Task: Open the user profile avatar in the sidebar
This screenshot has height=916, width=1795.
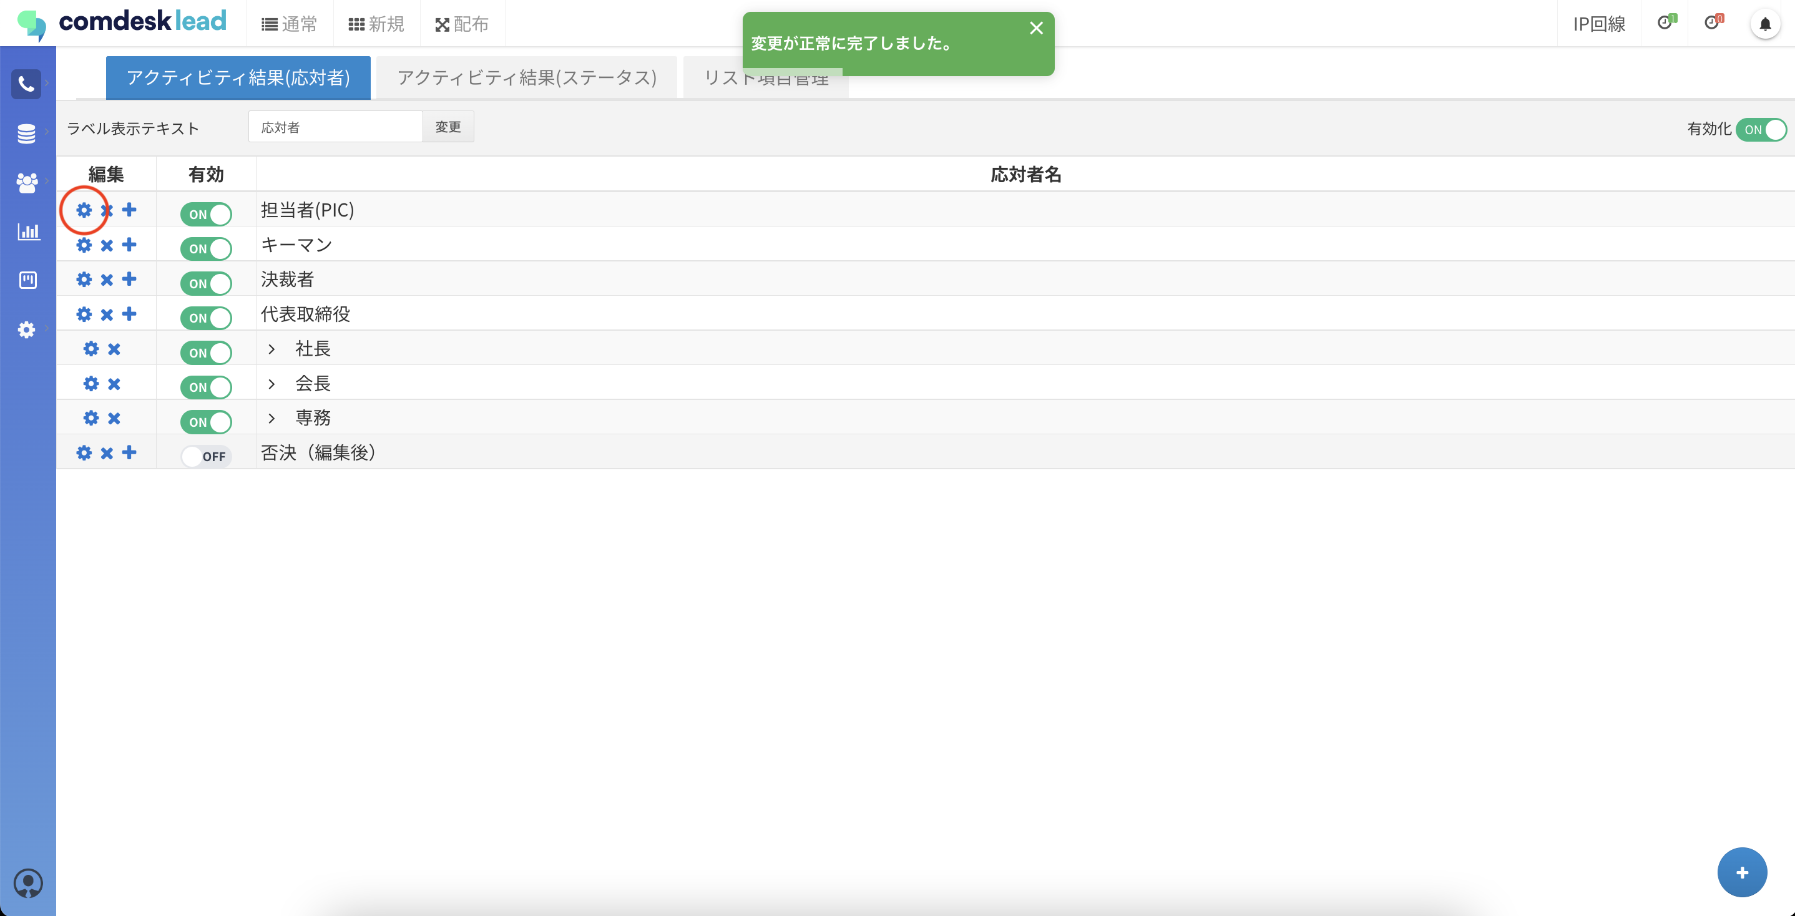Action: pos(28,882)
